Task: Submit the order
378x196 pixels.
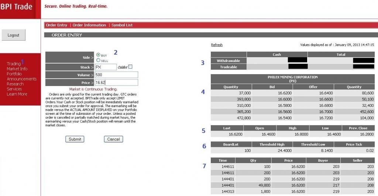Action: pyautogui.click(x=75, y=139)
